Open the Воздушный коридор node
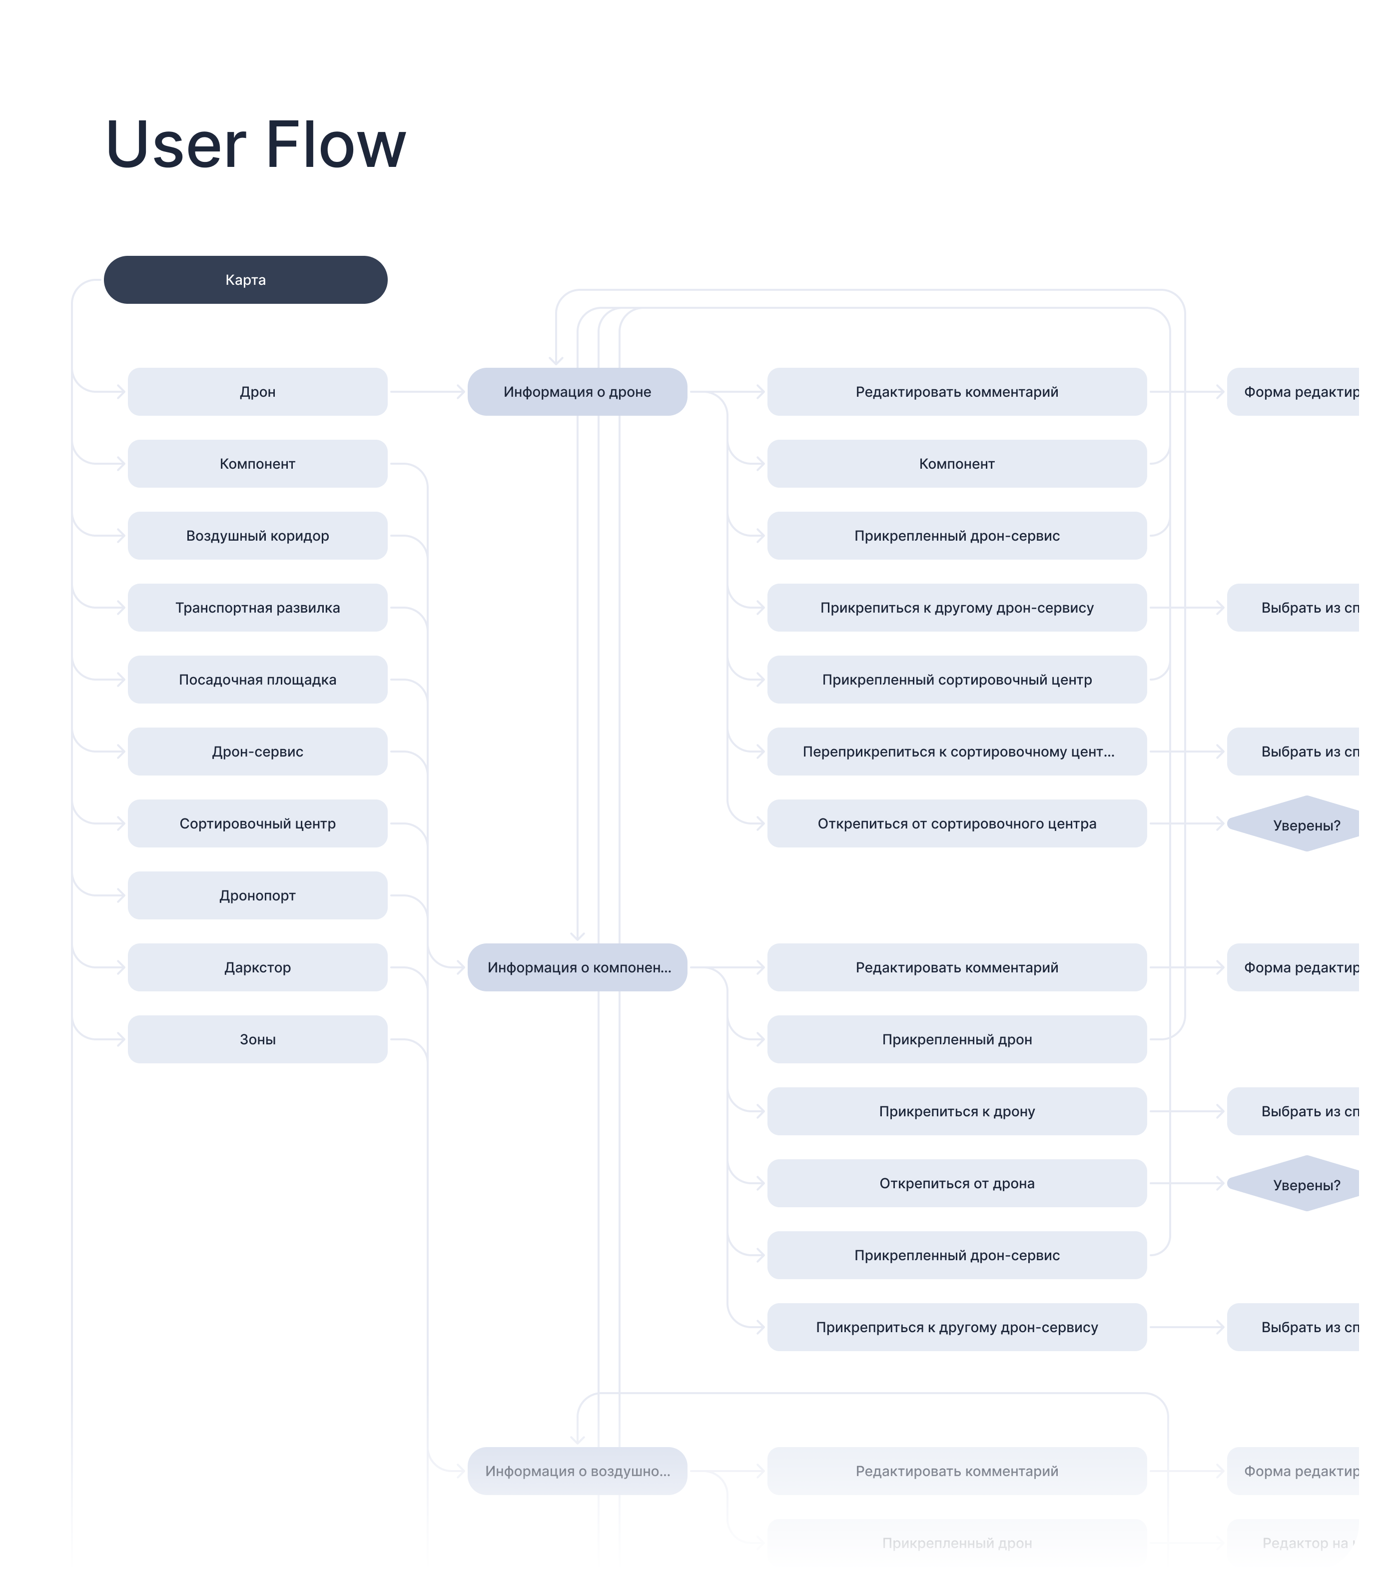Image resolution: width=1399 pixels, height=1595 pixels. pos(257,535)
